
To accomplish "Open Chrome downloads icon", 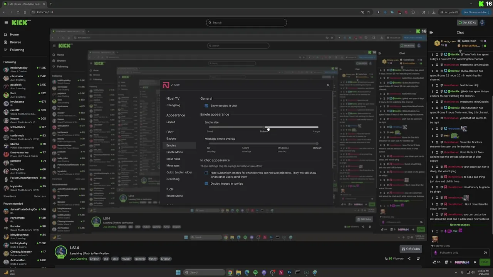I will [x=434, y=12].
